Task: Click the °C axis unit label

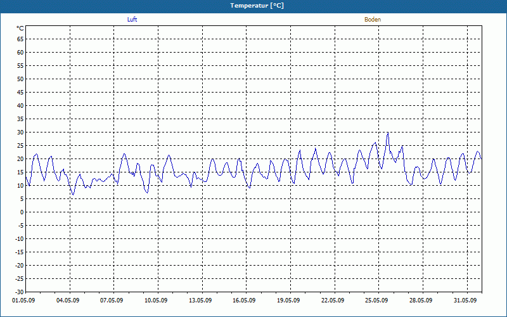Action: [x=20, y=29]
